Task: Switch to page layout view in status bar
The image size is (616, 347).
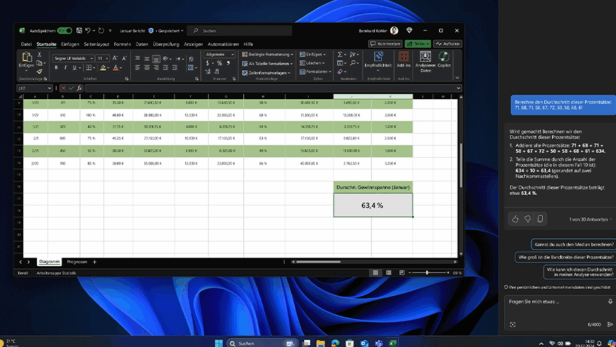Action: click(x=388, y=273)
